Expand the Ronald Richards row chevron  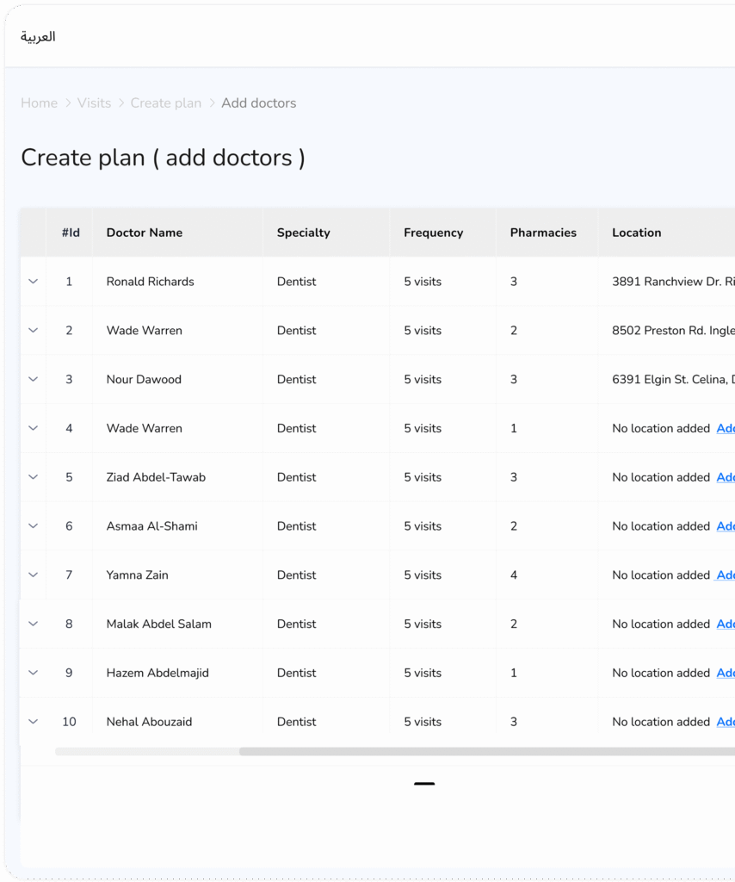coord(34,282)
